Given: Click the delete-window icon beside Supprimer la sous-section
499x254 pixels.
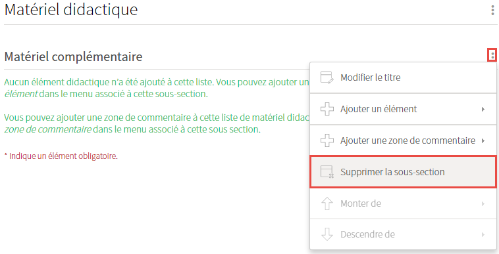Looking at the screenshot, I should pyautogui.click(x=327, y=172).
